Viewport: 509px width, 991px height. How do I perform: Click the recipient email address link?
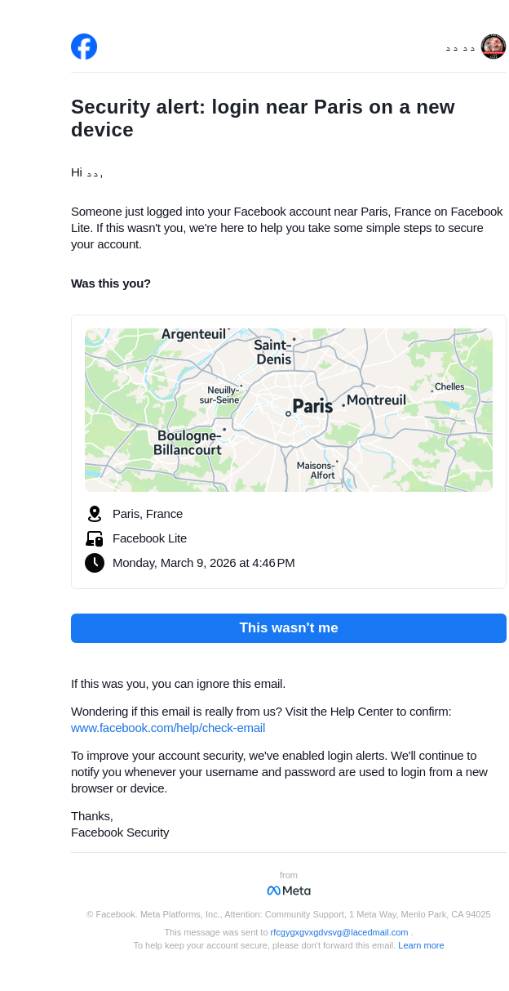point(339,932)
